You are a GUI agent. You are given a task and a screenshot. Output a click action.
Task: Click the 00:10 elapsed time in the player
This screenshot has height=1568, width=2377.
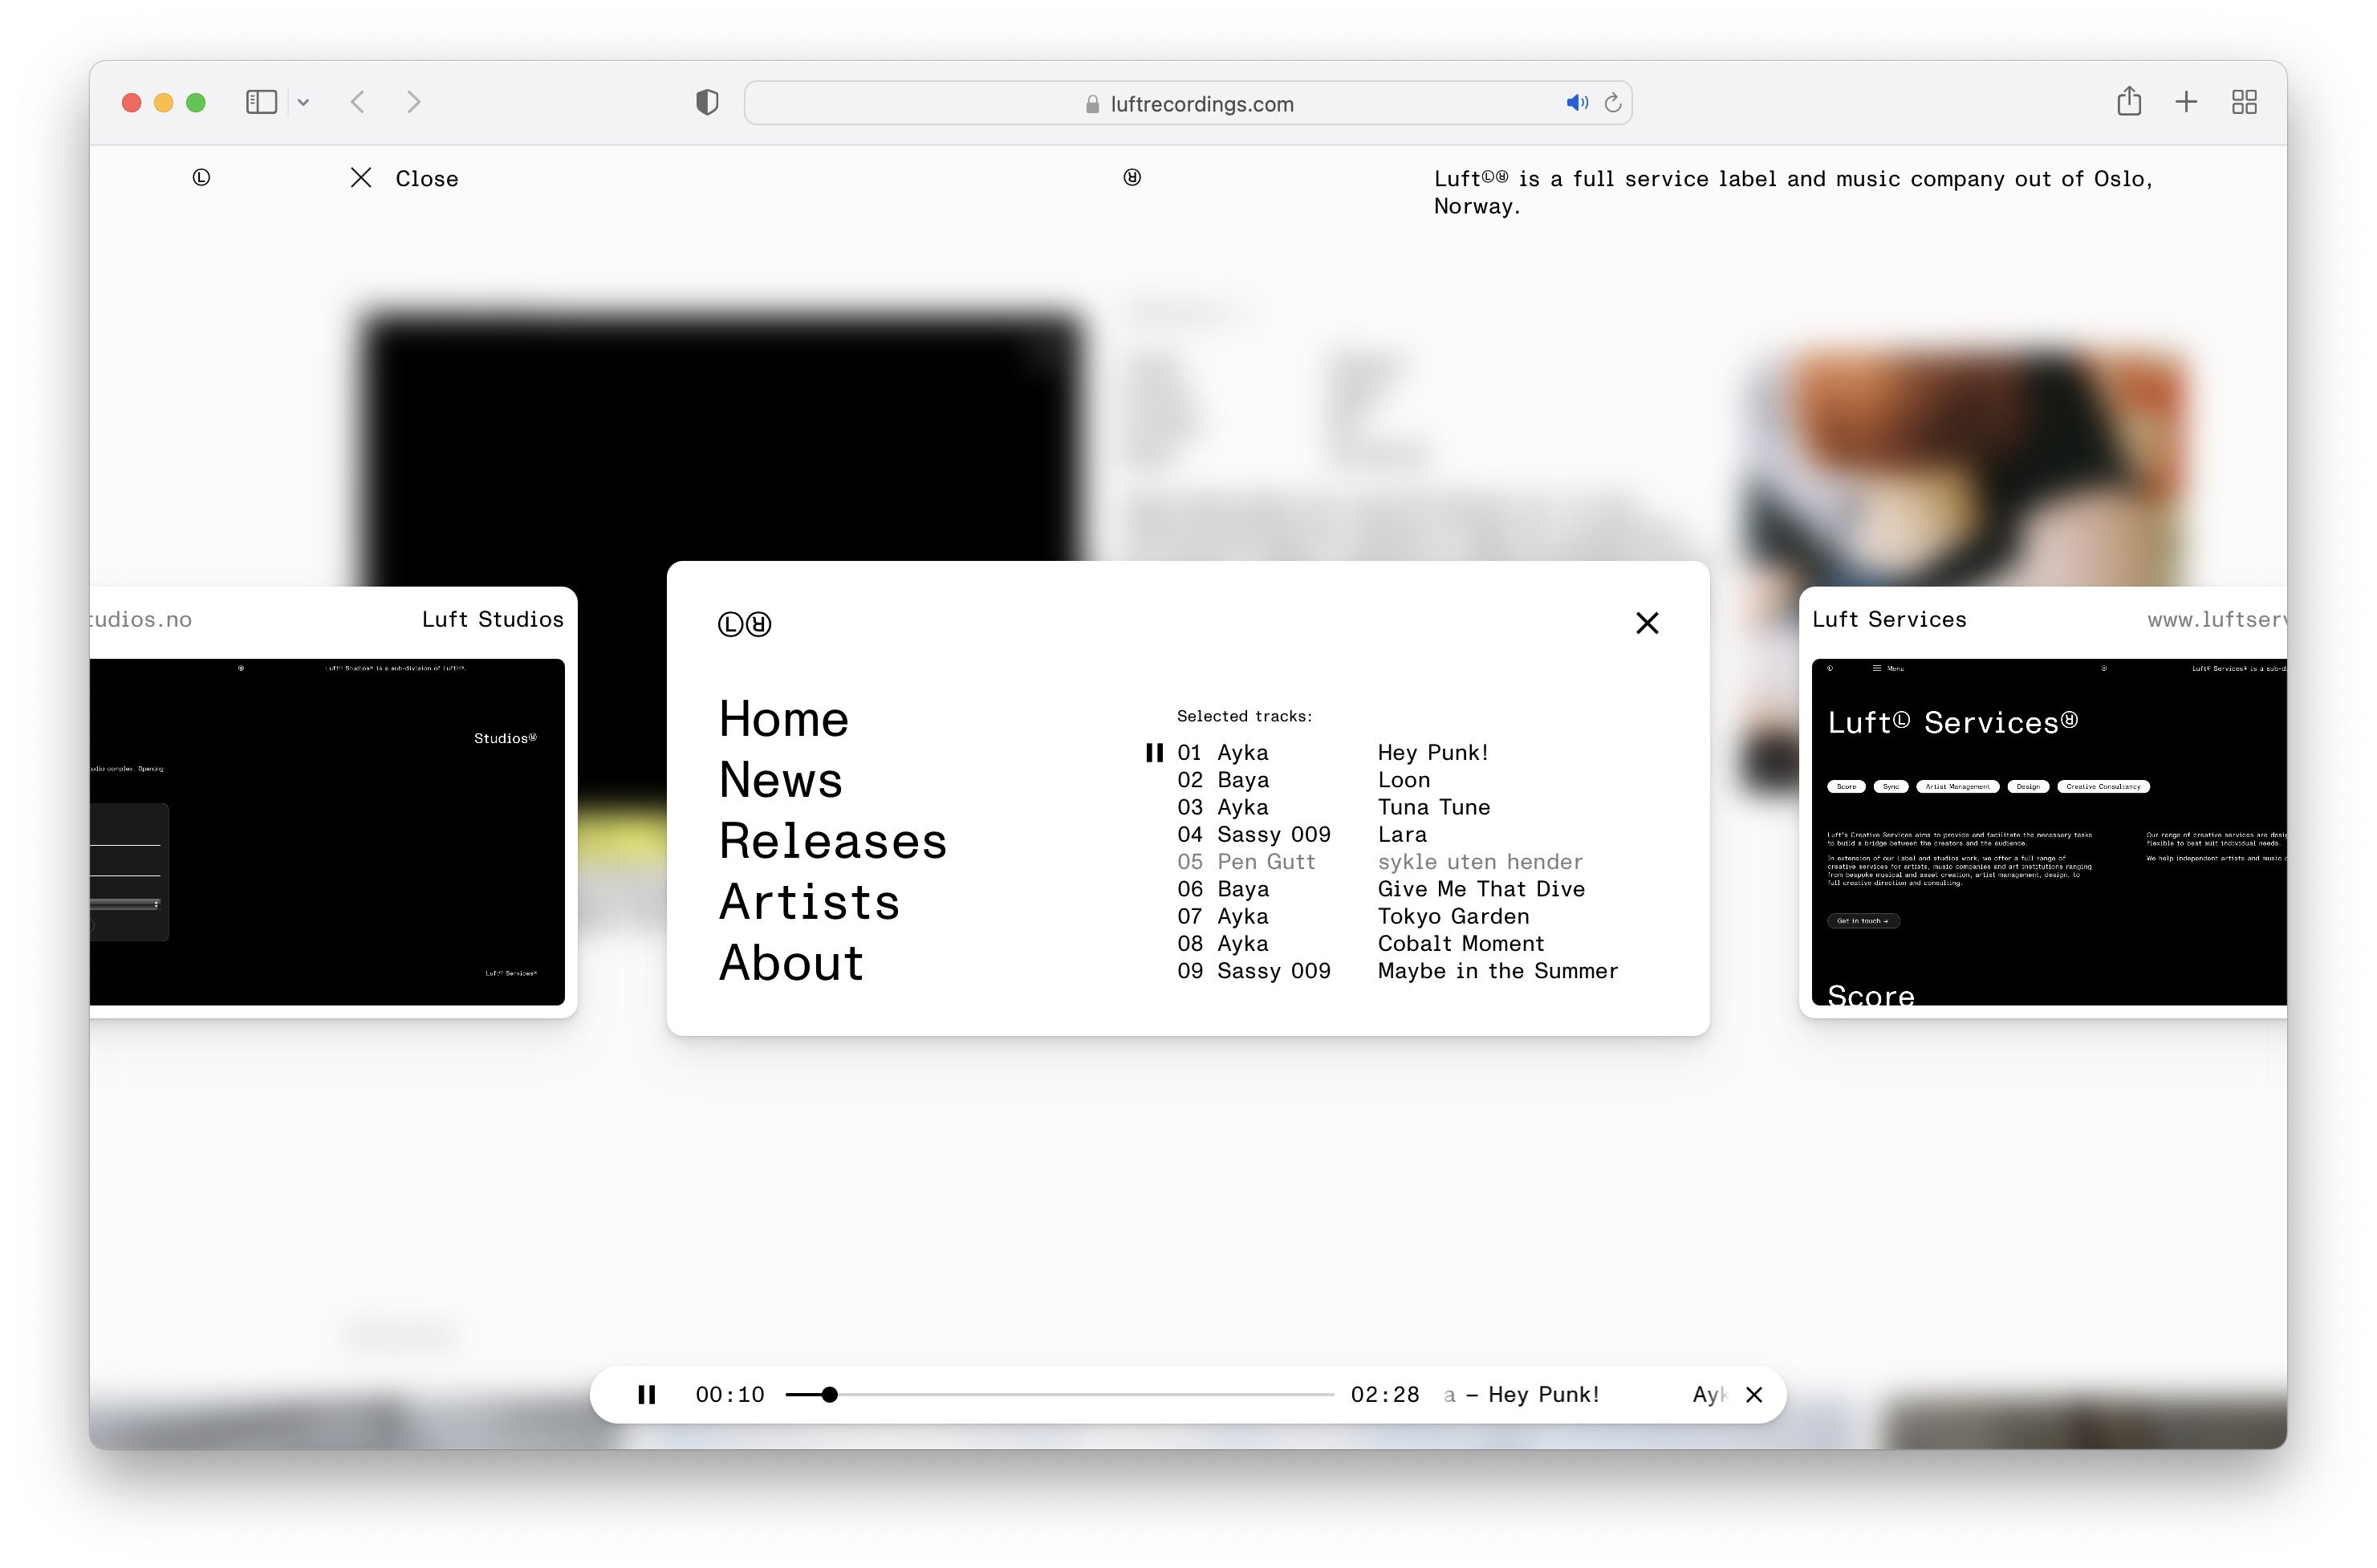click(x=730, y=1394)
